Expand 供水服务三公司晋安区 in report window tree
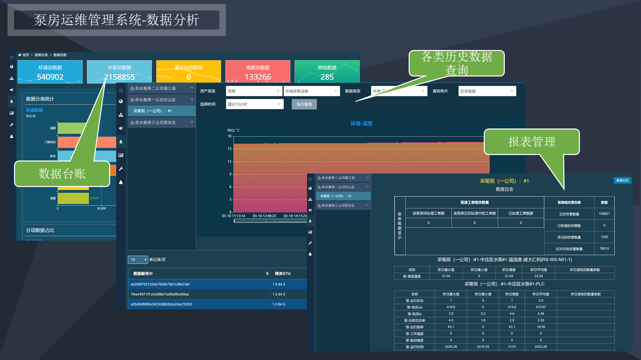Image resolution: width=641 pixels, height=360 pixels. (x=343, y=205)
